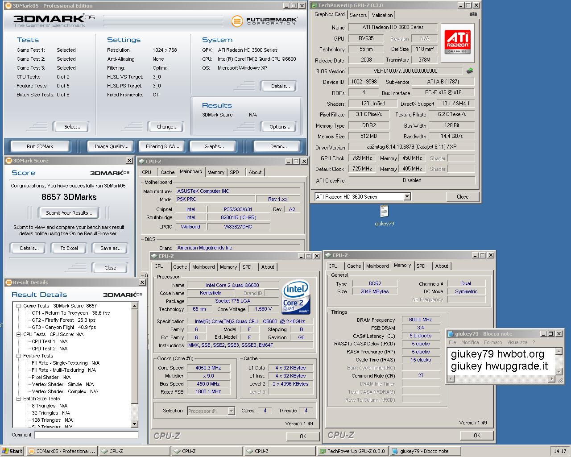Click the ATI Radeon logo in GPU-Z
Image resolution: width=571 pixels, height=457 pixels.
(x=457, y=42)
